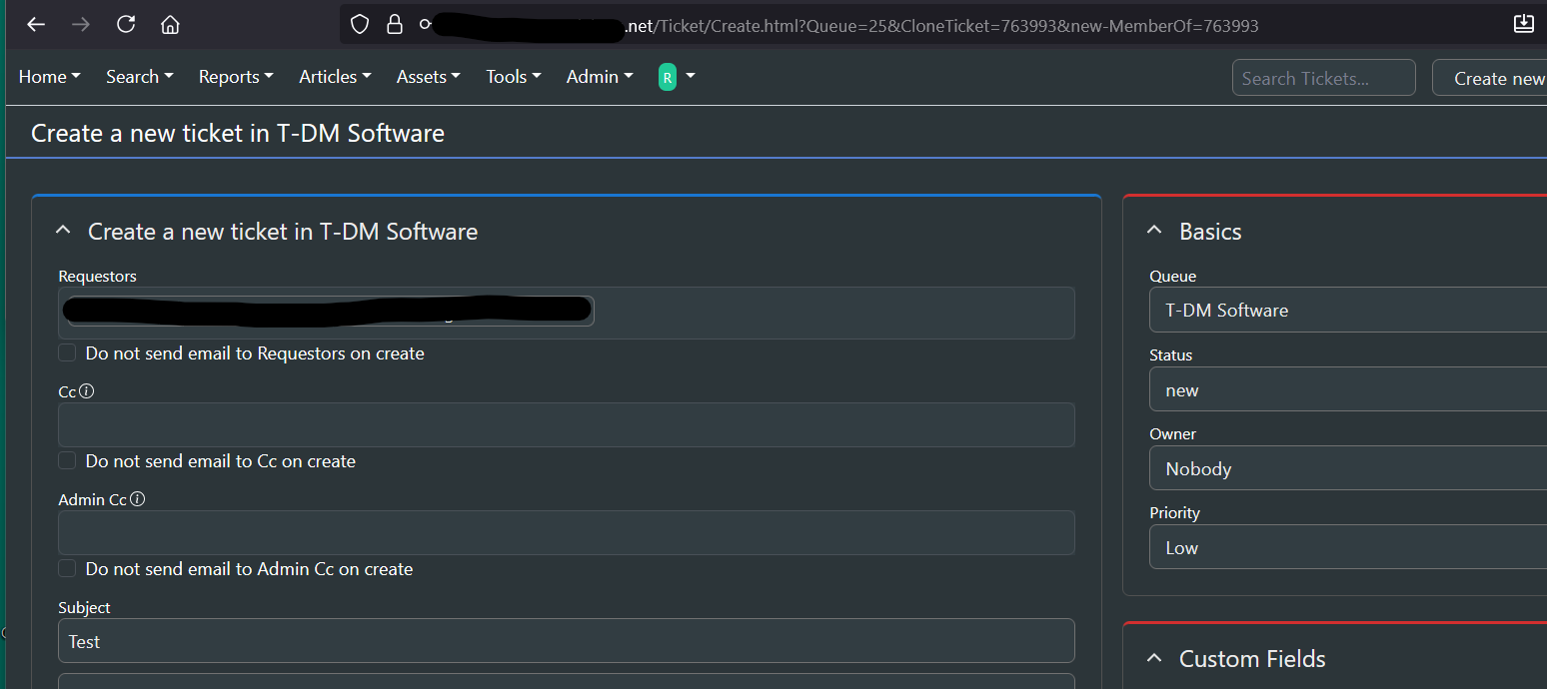This screenshot has height=689, width=1547.
Task: Click the shield tracking protection icon
Action: (x=360, y=24)
